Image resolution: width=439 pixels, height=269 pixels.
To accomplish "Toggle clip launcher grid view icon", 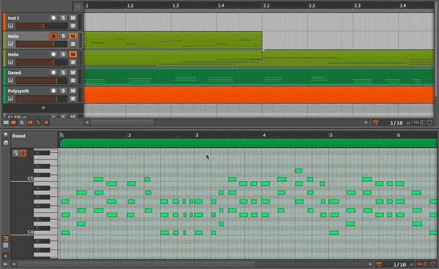I will (6, 123).
